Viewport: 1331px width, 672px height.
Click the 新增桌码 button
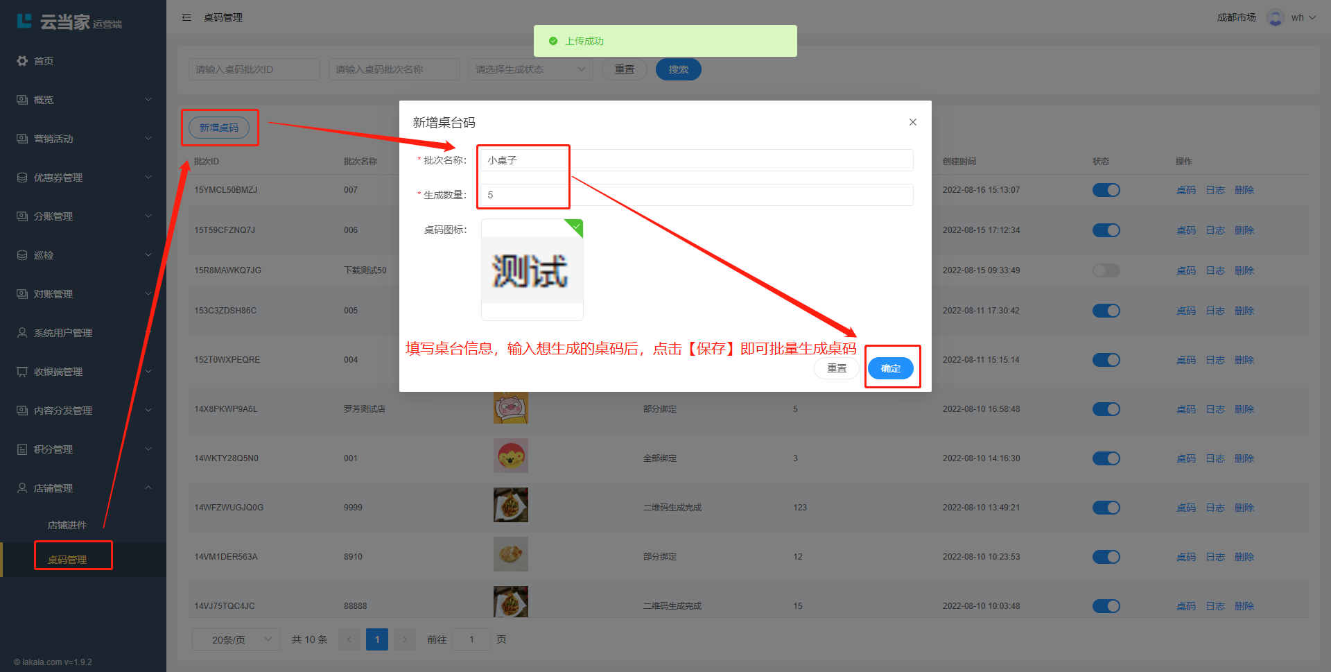click(x=219, y=128)
